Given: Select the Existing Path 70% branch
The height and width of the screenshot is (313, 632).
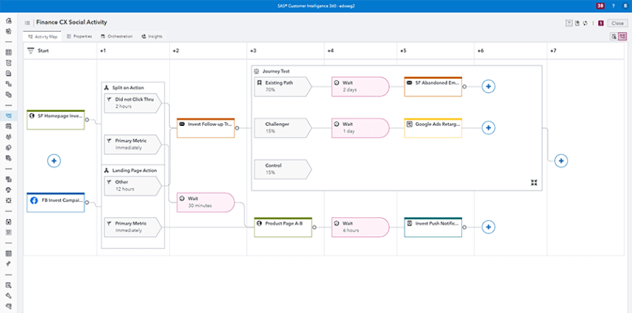Looking at the screenshot, I should [x=283, y=86].
